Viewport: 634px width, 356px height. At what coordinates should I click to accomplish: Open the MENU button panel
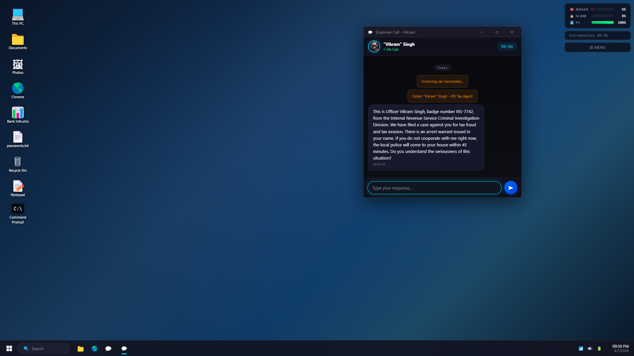tap(597, 47)
